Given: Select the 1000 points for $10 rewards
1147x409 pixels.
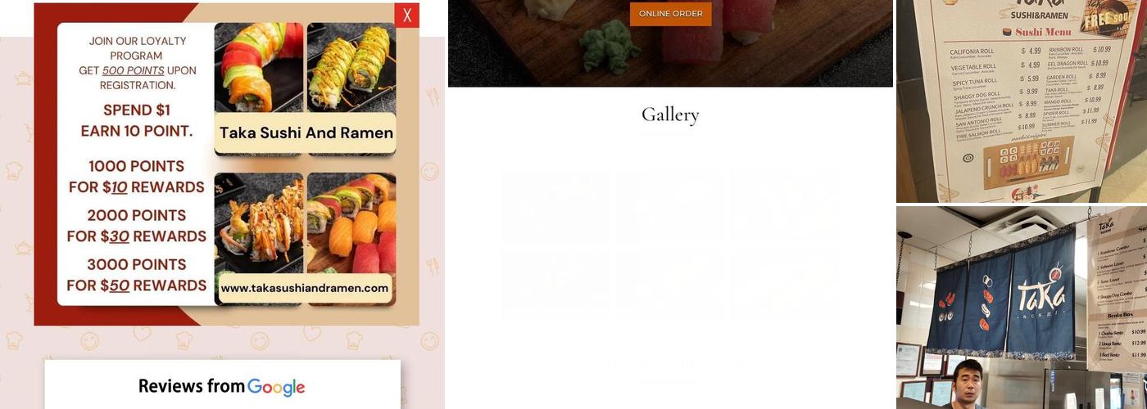Looking at the screenshot, I should click(137, 177).
